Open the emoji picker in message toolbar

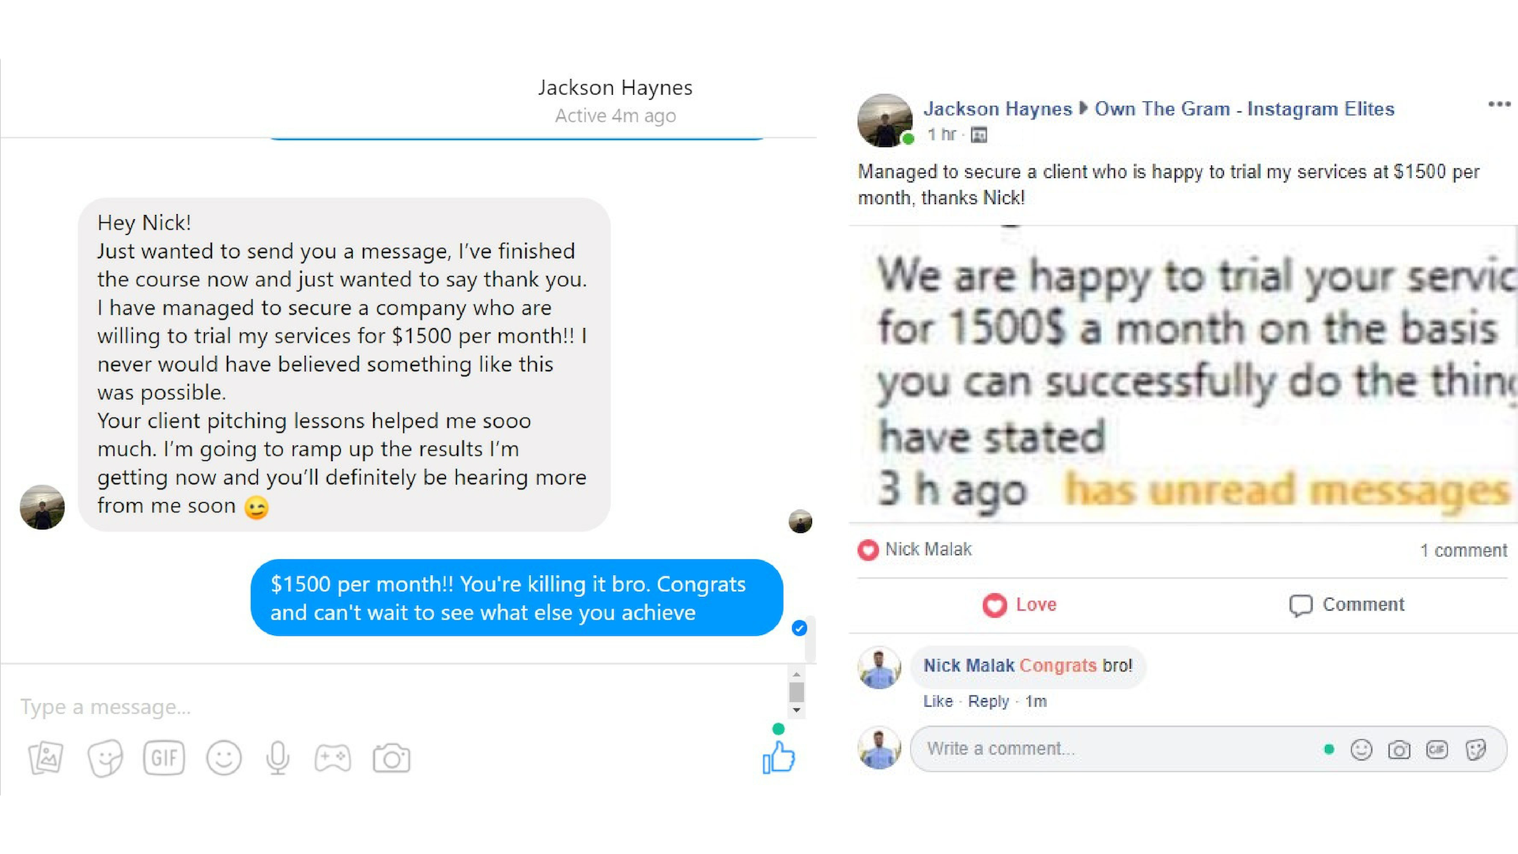[x=224, y=758]
